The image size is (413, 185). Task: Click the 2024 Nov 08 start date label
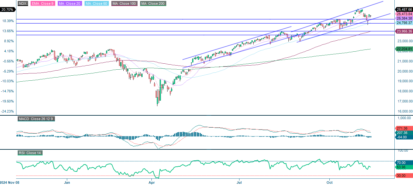click(10, 182)
